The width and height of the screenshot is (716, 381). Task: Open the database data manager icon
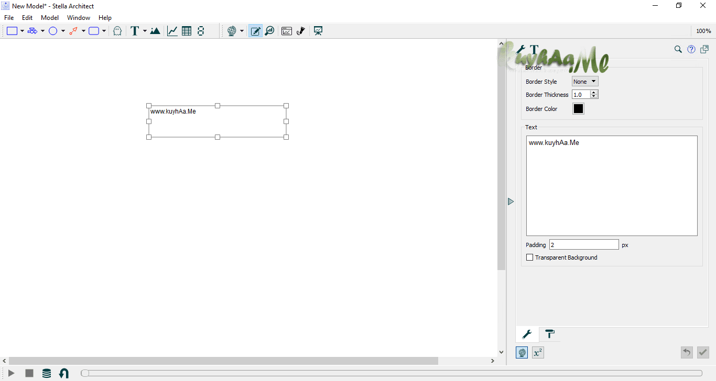(47, 373)
